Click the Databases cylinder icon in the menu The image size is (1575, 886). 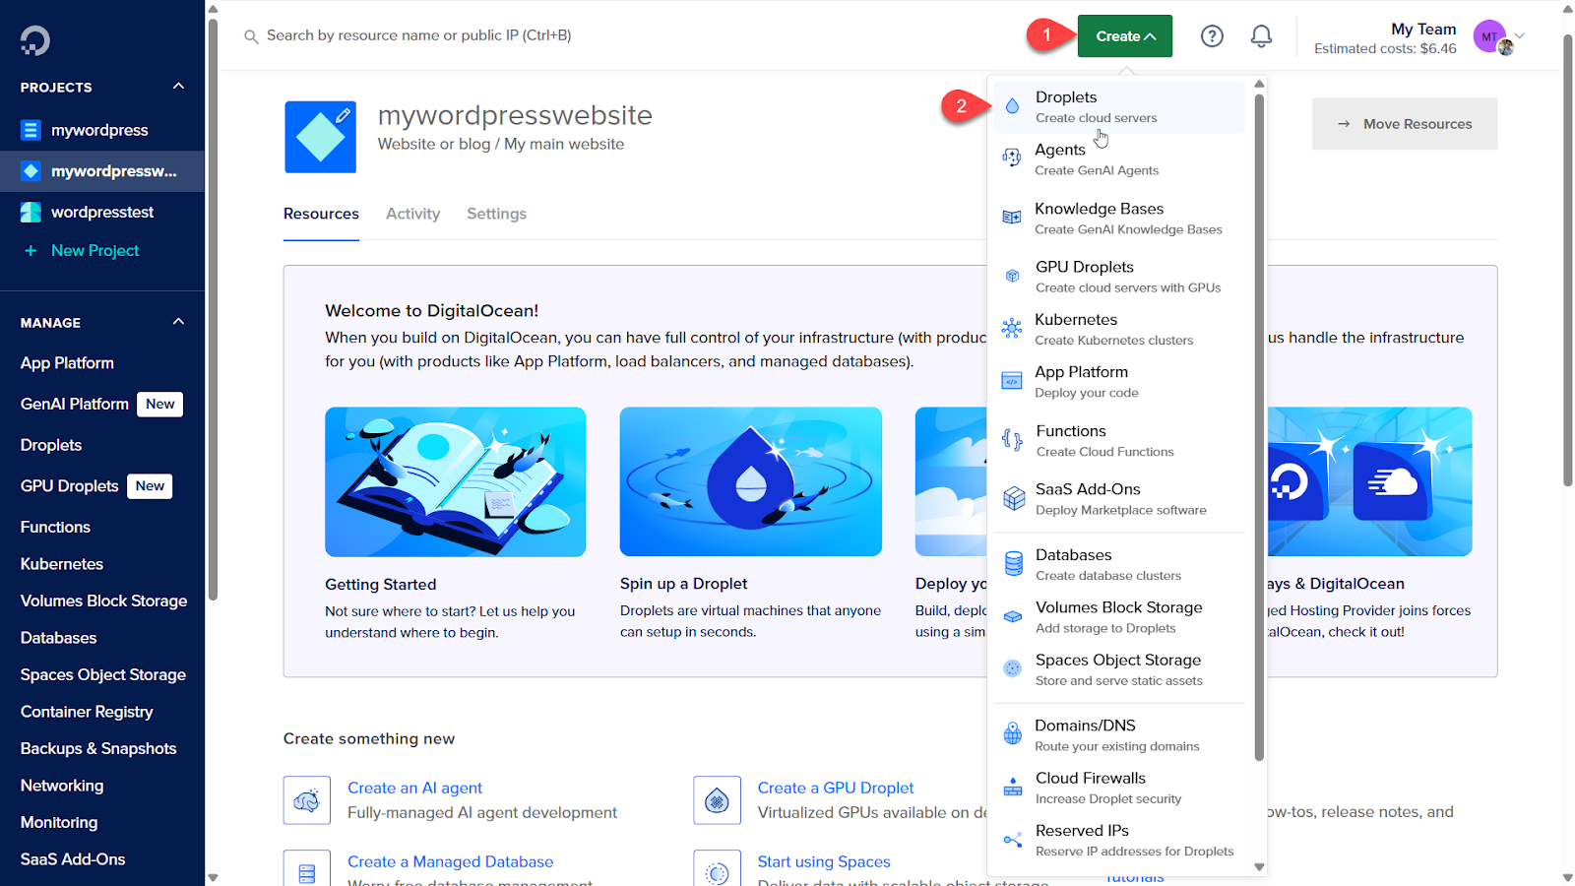click(1013, 563)
